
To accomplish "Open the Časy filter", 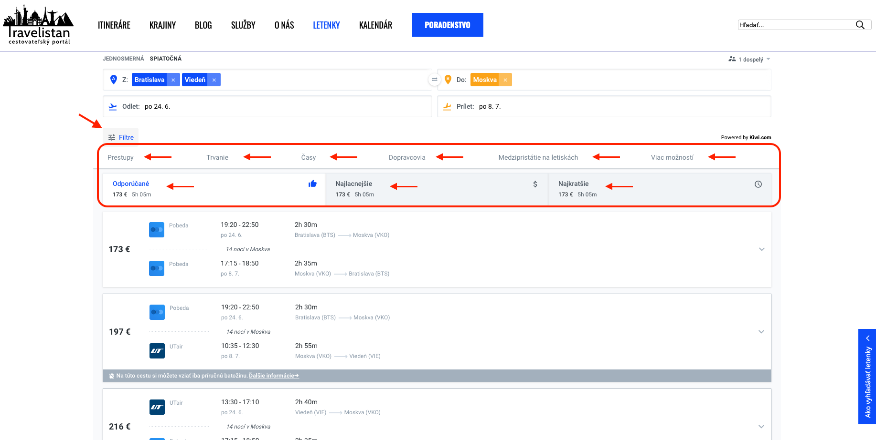I will (x=309, y=158).
